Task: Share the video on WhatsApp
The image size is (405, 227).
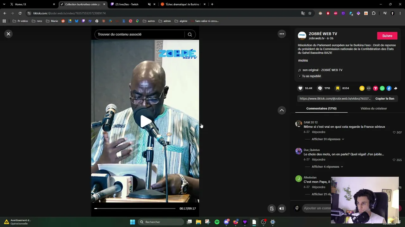Action: [x=382, y=88]
